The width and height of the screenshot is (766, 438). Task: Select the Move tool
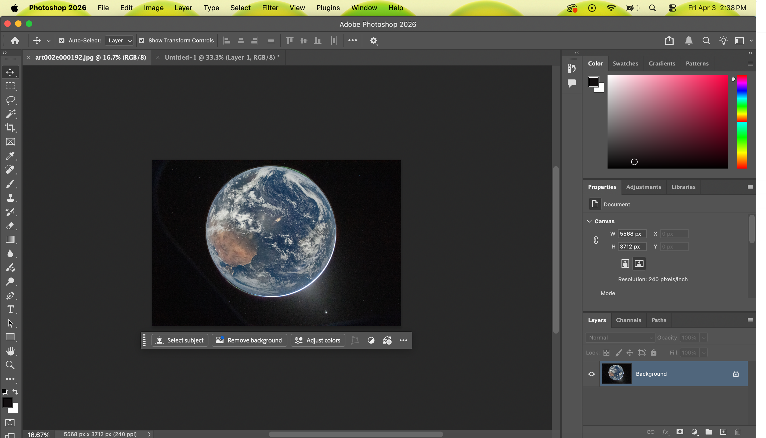[10, 72]
